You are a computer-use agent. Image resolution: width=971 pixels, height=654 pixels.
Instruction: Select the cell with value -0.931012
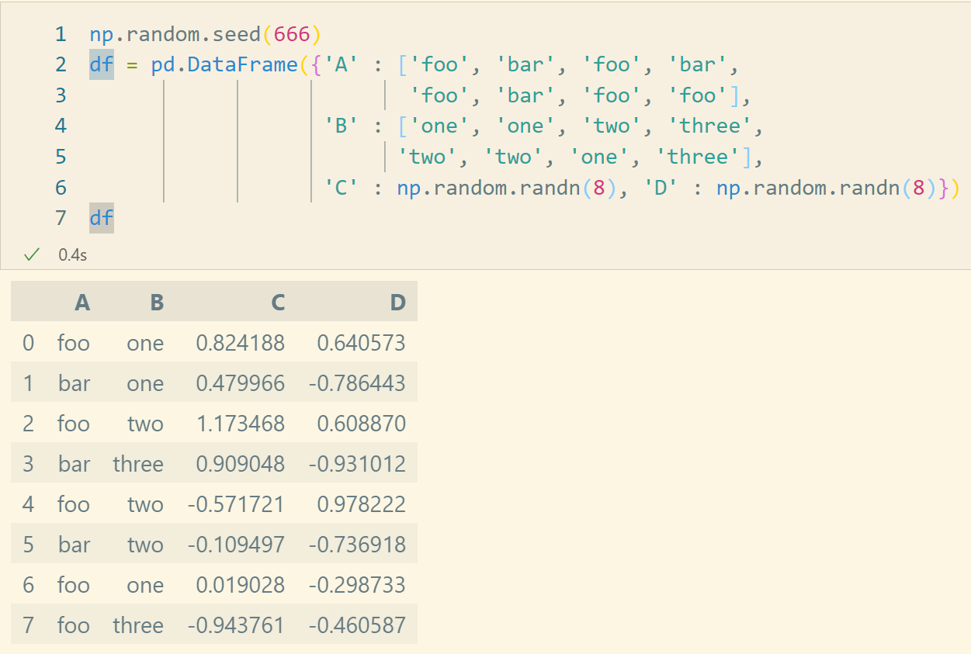357,464
